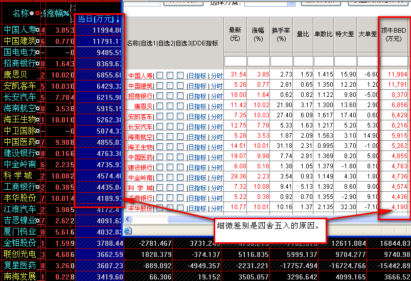The width and height of the screenshot is (411, 281).
Task: Open 日指标 link for 康恩贝
Action: [197, 107]
